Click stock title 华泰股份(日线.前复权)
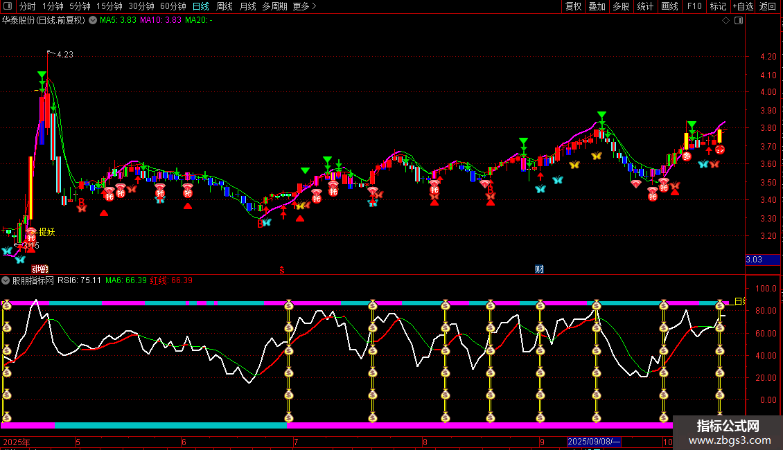 pyautogui.click(x=44, y=21)
